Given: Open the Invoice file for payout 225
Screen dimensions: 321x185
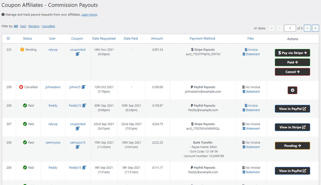Looking at the screenshot, I should coord(251,50).
